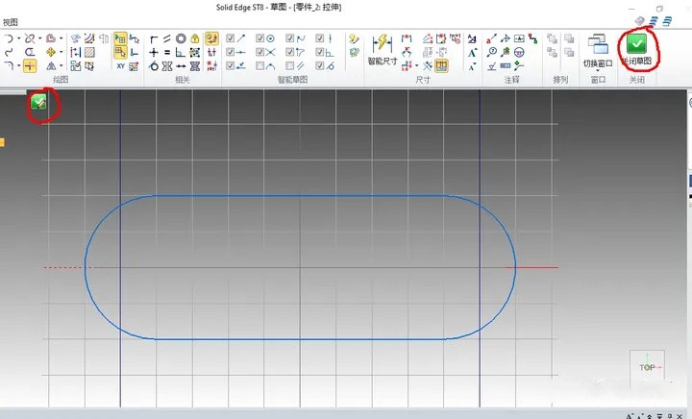The height and width of the screenshot is (419, 692).
Task: Expand the coordinate dimension dropdown arrow
Action: click(x=416, y=66)
